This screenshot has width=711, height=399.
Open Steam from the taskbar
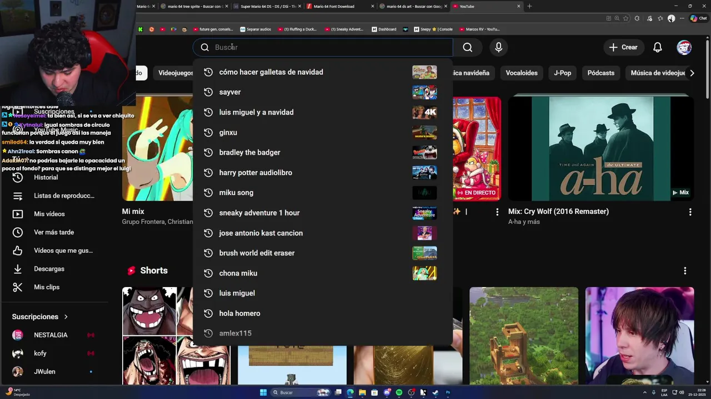(435, 392)
